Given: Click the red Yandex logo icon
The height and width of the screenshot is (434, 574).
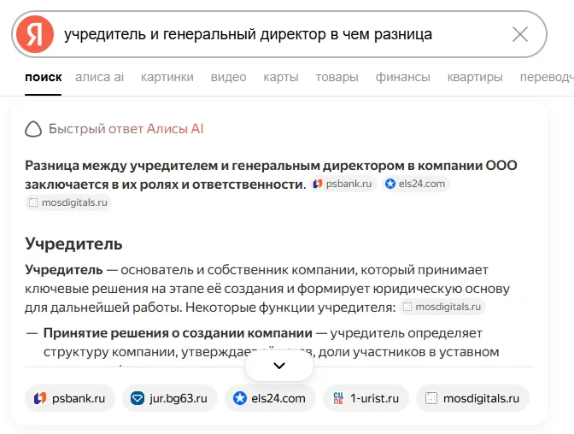Looking at the screenshot, I should 35,34.
